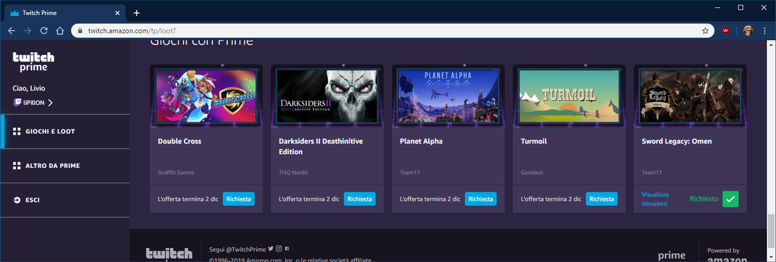Click Team17 label under Planet Alpha
This screenshot has width=776, height=262.
pyautogui.click(x=410, y=173)
